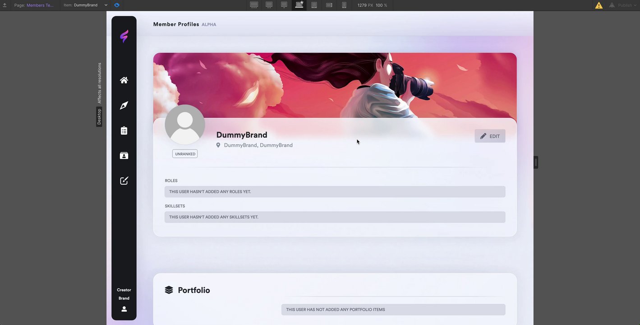
Task: Click the DummyBrand, DummyBrand location text
Action: coord(258,145)
